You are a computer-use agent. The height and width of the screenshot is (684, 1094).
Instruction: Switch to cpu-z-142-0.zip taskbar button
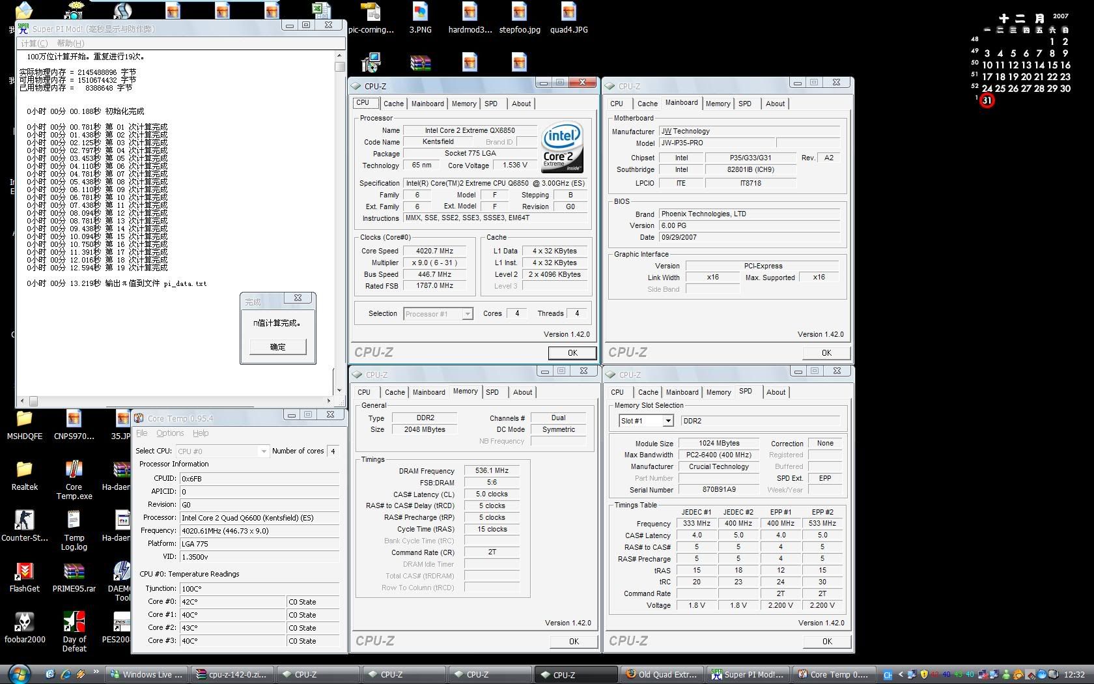click(x=232, y=674)
